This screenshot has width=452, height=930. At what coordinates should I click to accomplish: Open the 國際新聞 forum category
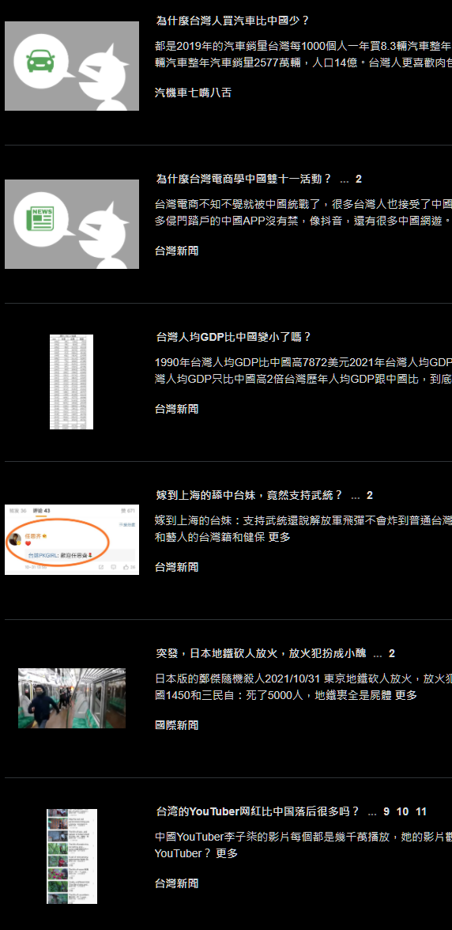(176, 725)
